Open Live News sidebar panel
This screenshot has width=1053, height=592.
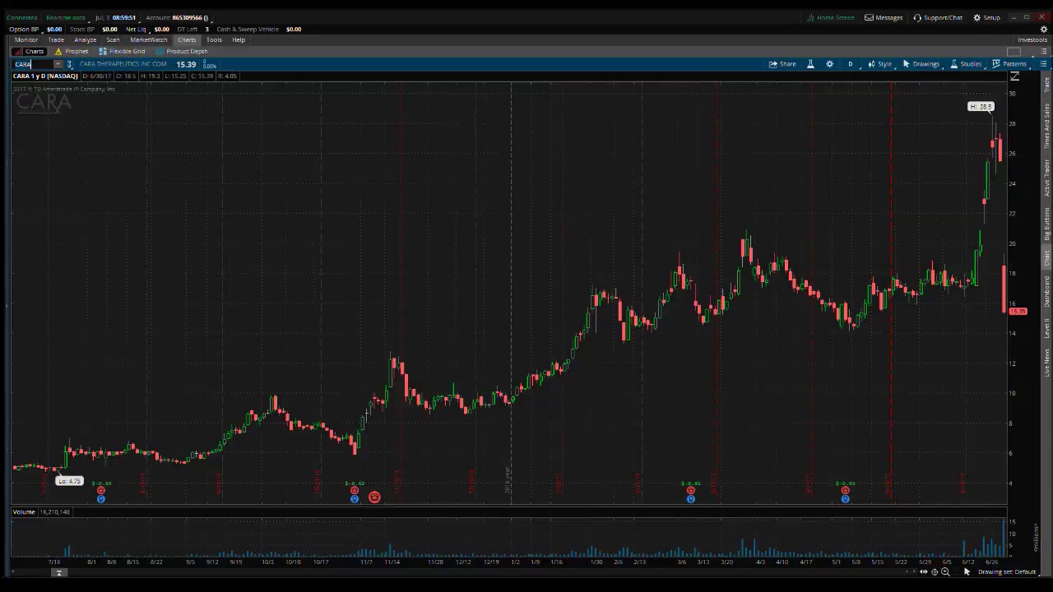(1046, 363)
